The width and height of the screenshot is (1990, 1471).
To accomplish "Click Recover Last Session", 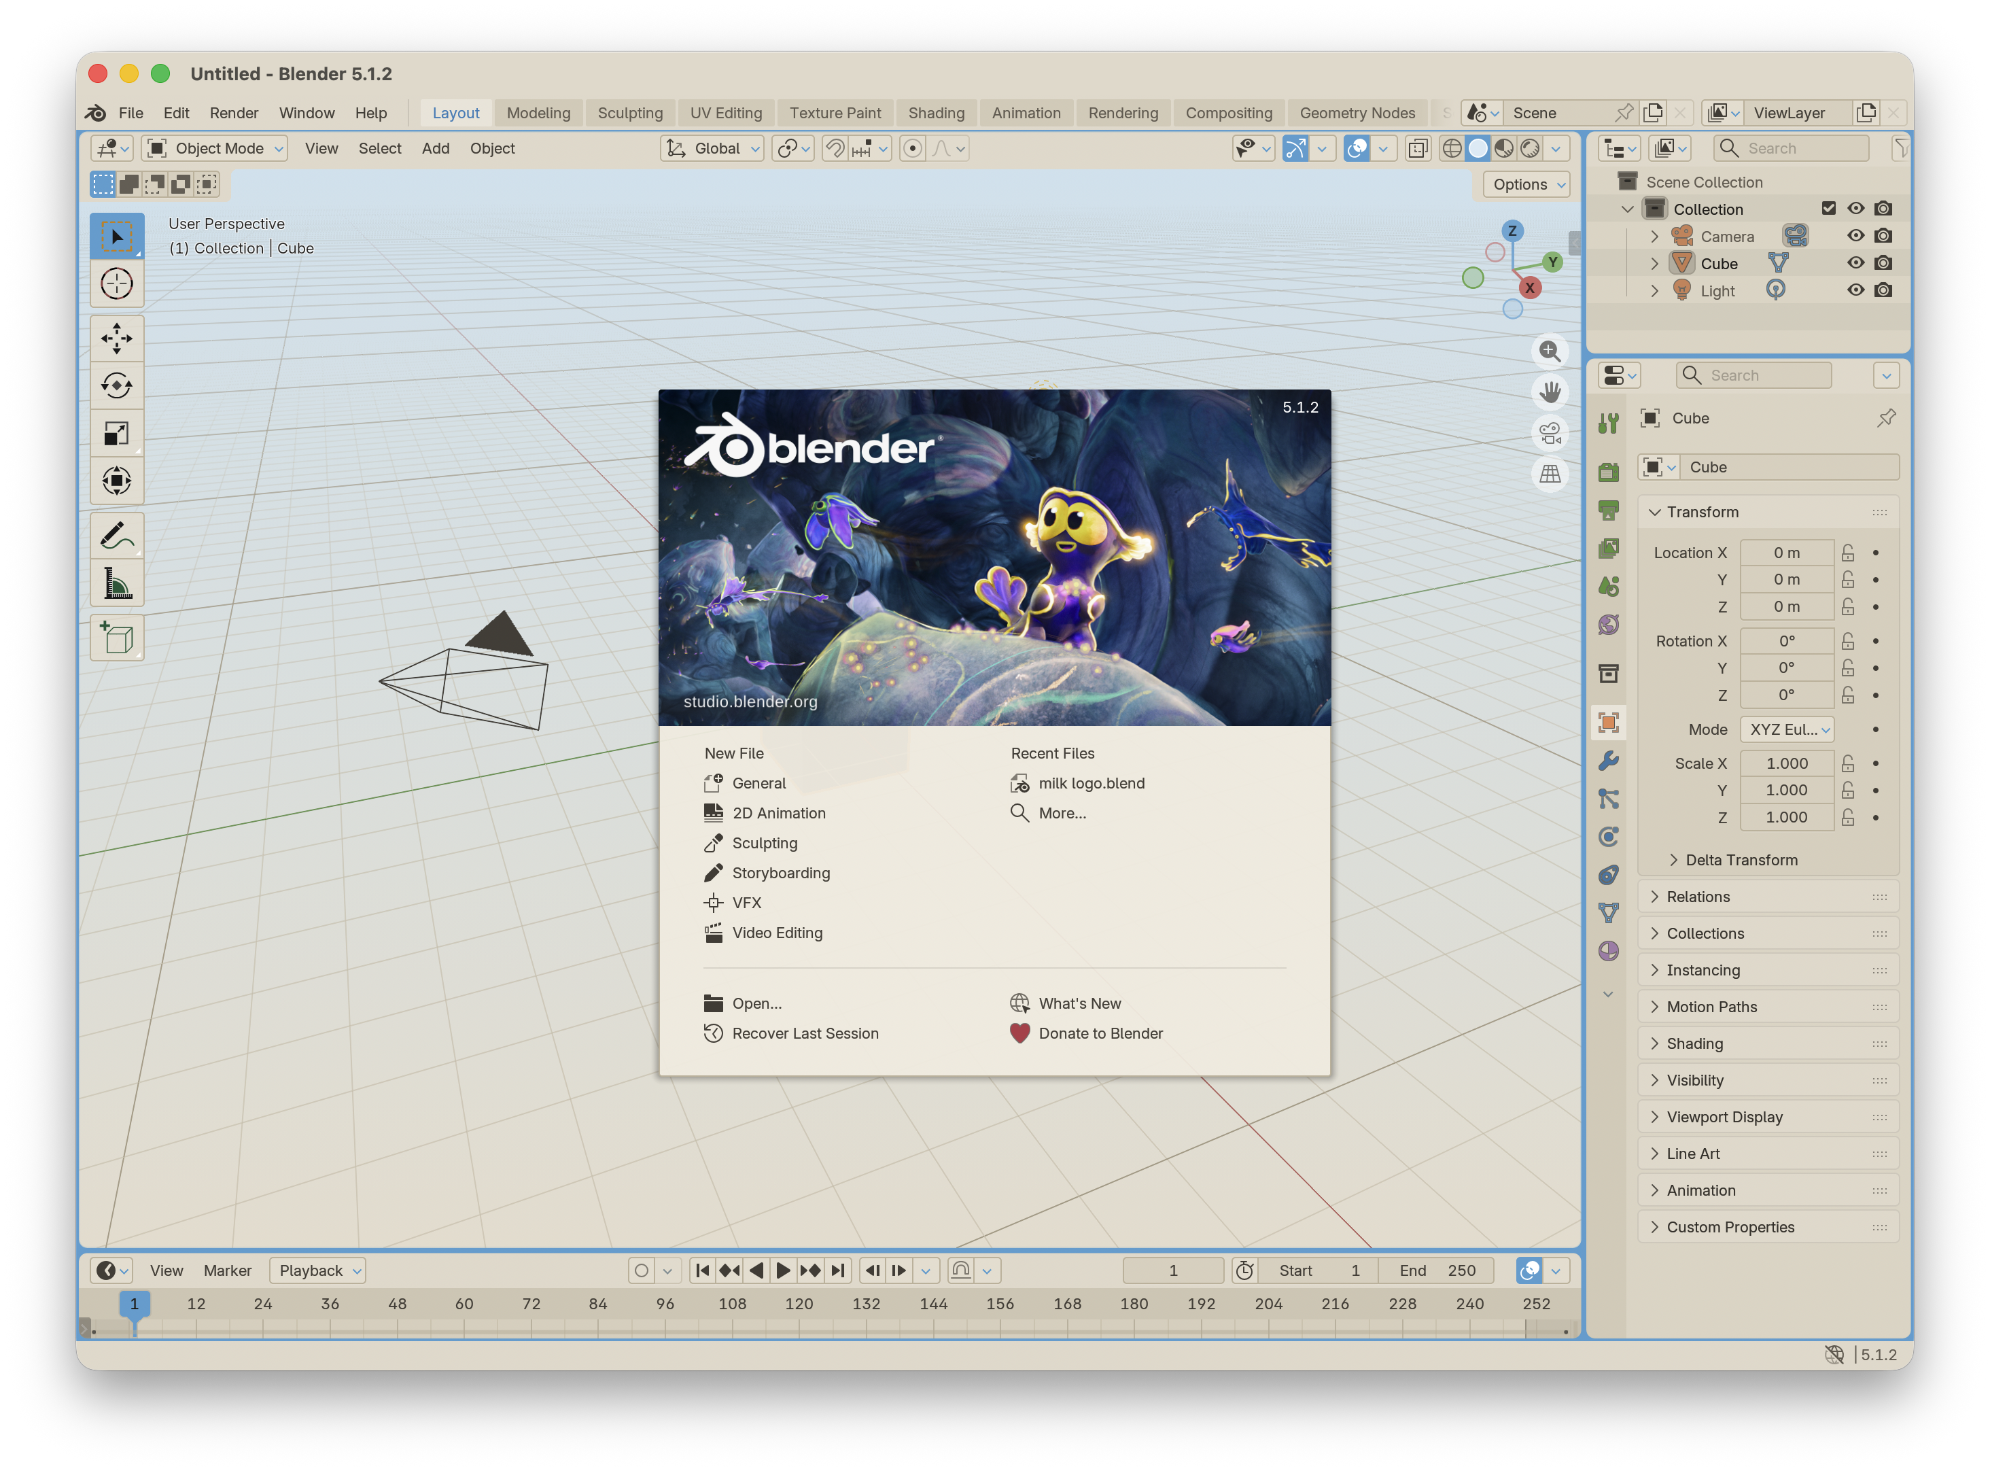I will coord(790,1034).
